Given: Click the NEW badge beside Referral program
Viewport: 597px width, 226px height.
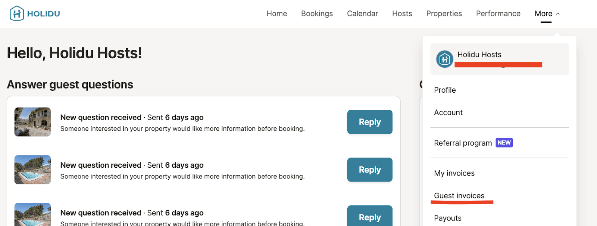Looking at the screenshot, I should (504, 143).
